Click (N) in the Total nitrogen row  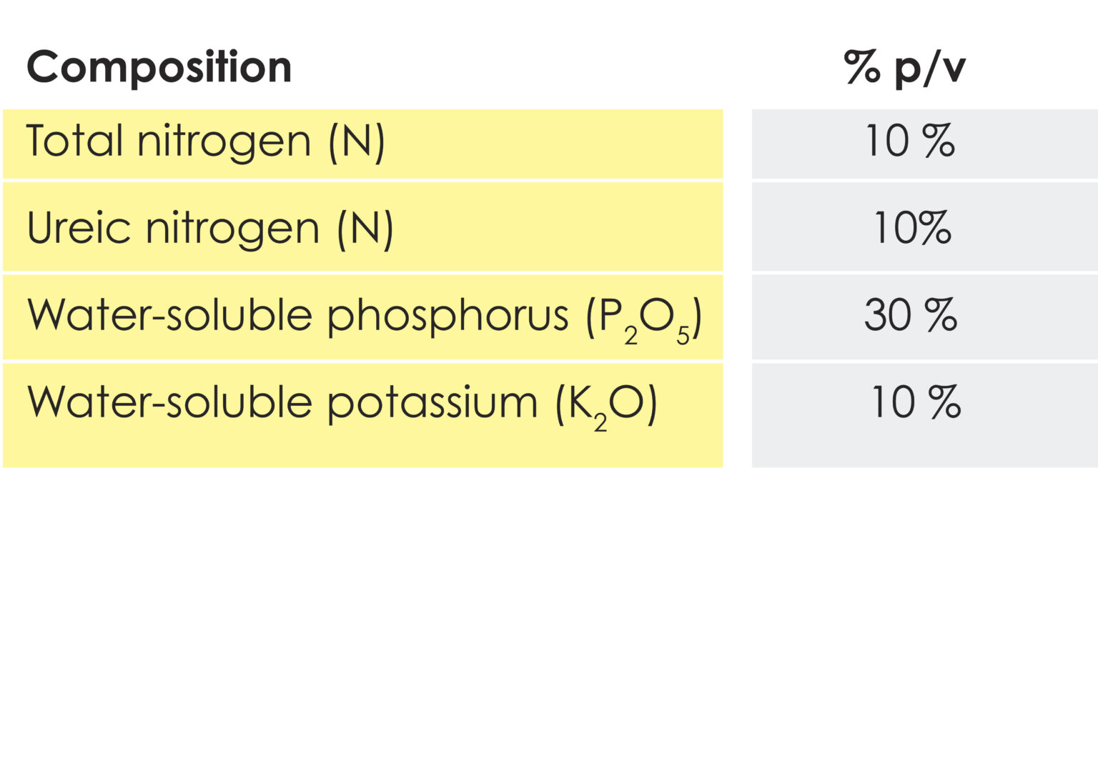tap(357, 141)
